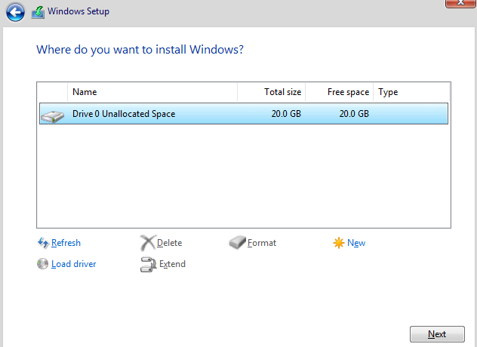
Task: Close the Windows Setup window
Action: click(x=460, y=3)
